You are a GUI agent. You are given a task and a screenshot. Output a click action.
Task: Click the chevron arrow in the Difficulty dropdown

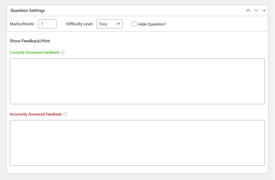pos(118,24)
